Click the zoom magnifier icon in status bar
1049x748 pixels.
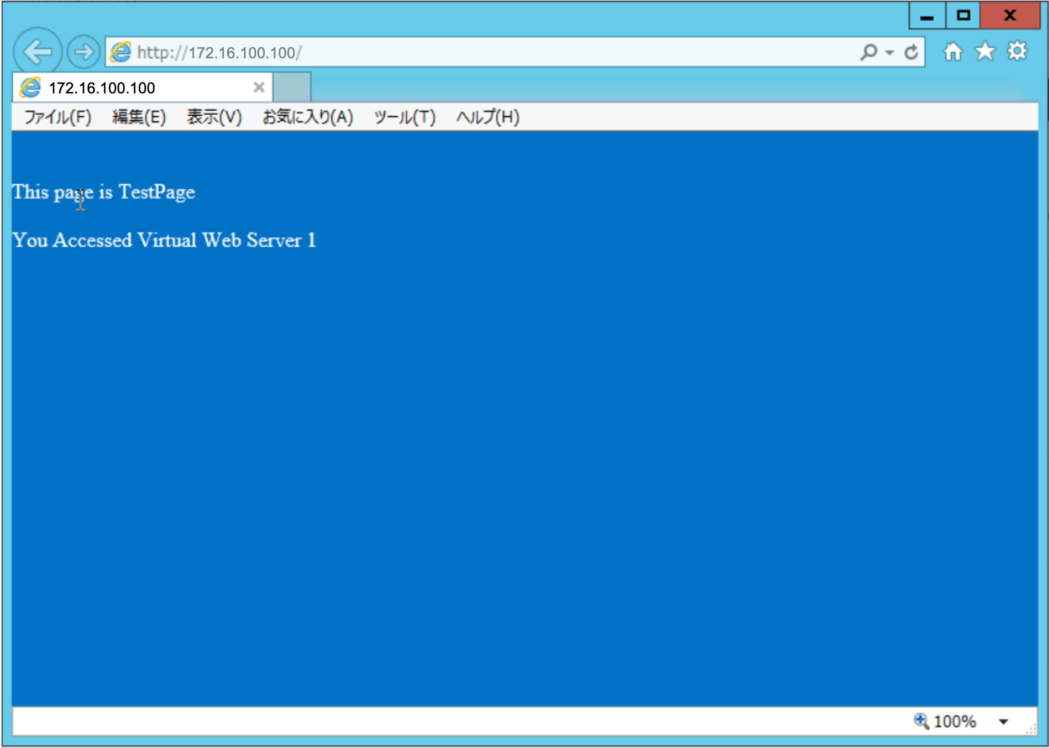point(921,721)
